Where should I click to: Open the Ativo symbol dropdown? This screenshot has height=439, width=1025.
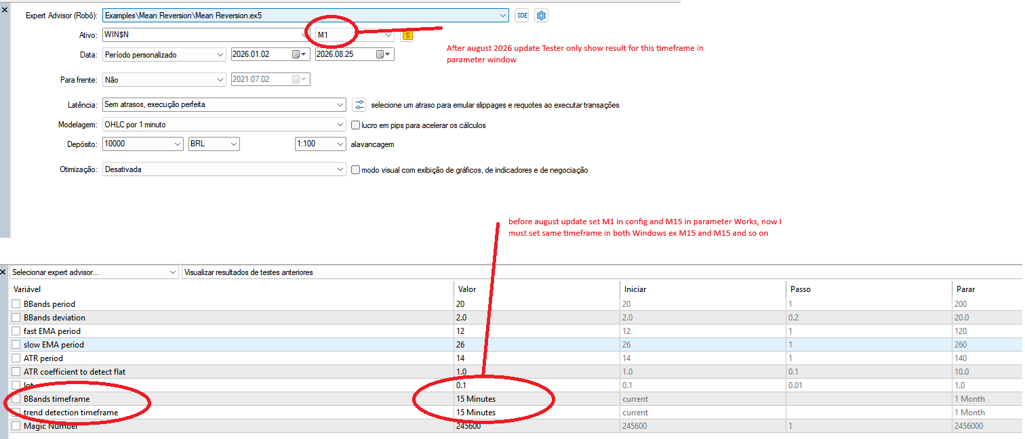pyautogui.click(x=303, y=35)
